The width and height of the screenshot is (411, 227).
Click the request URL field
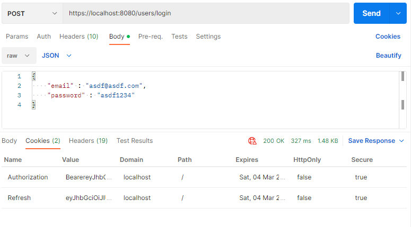pyautogui.click(x=206, y=13)
